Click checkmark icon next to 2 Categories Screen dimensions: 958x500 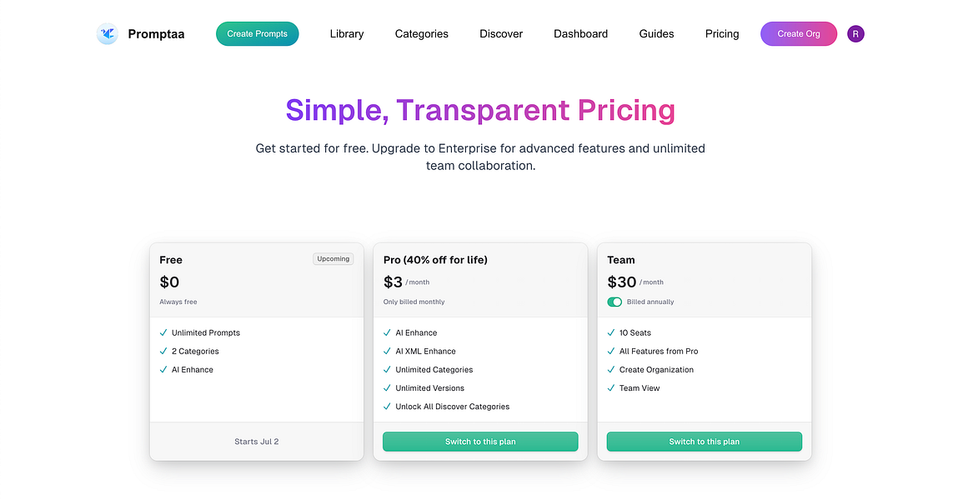[x=163, y=351]
